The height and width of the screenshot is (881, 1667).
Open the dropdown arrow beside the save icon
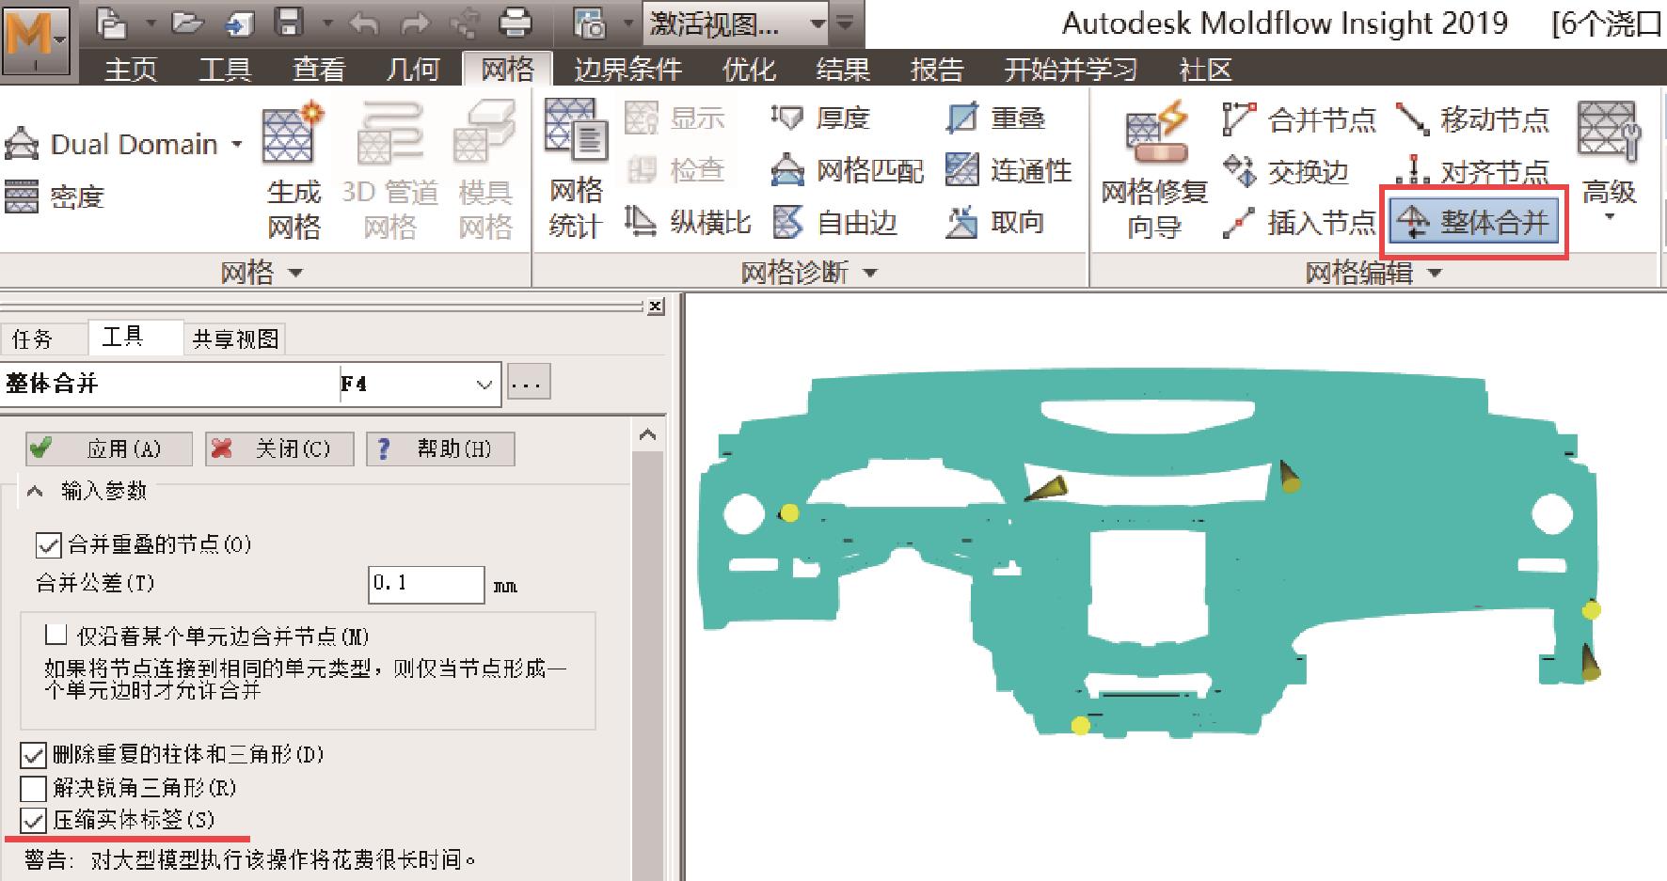click(326, 23)
